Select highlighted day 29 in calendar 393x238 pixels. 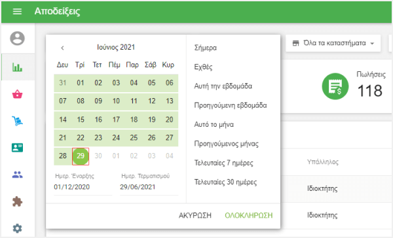click(81, 156)
